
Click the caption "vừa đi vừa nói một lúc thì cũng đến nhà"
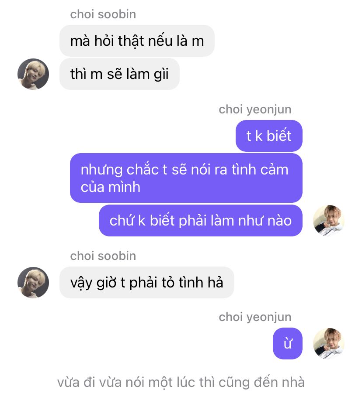(181, 383)
